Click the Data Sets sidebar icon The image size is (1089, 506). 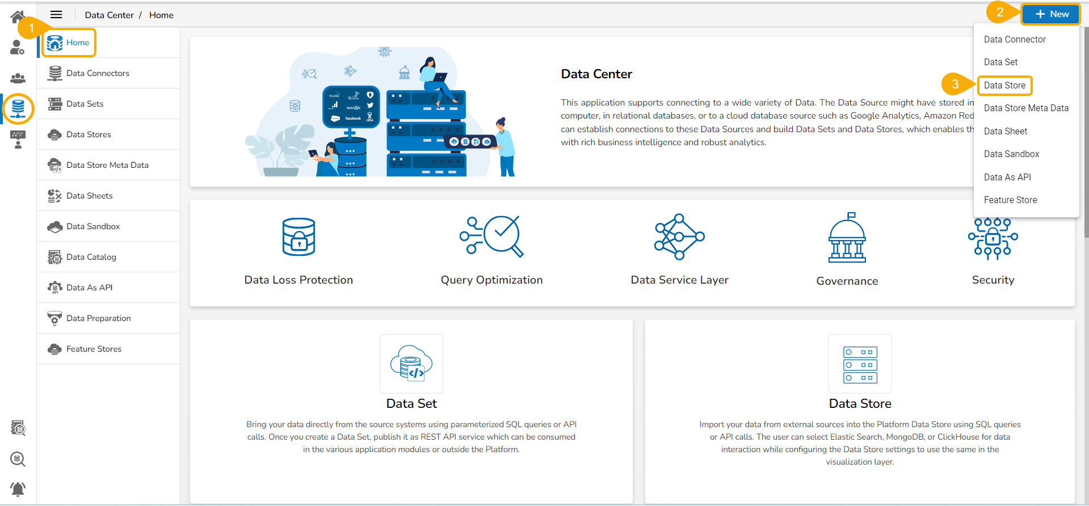54,104
